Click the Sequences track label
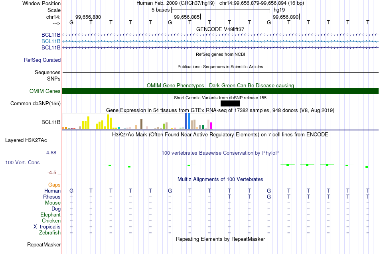The height and width of the screenshot is (254, 379). tap(47, 72)
